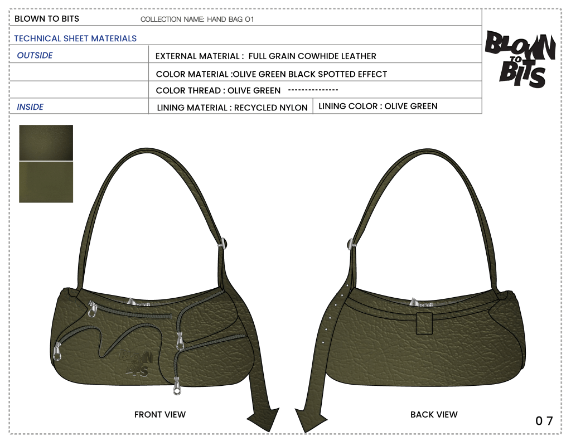Select the leftmost zipper pull on front bag
The image size is (571, 441).
coord(57,351)
